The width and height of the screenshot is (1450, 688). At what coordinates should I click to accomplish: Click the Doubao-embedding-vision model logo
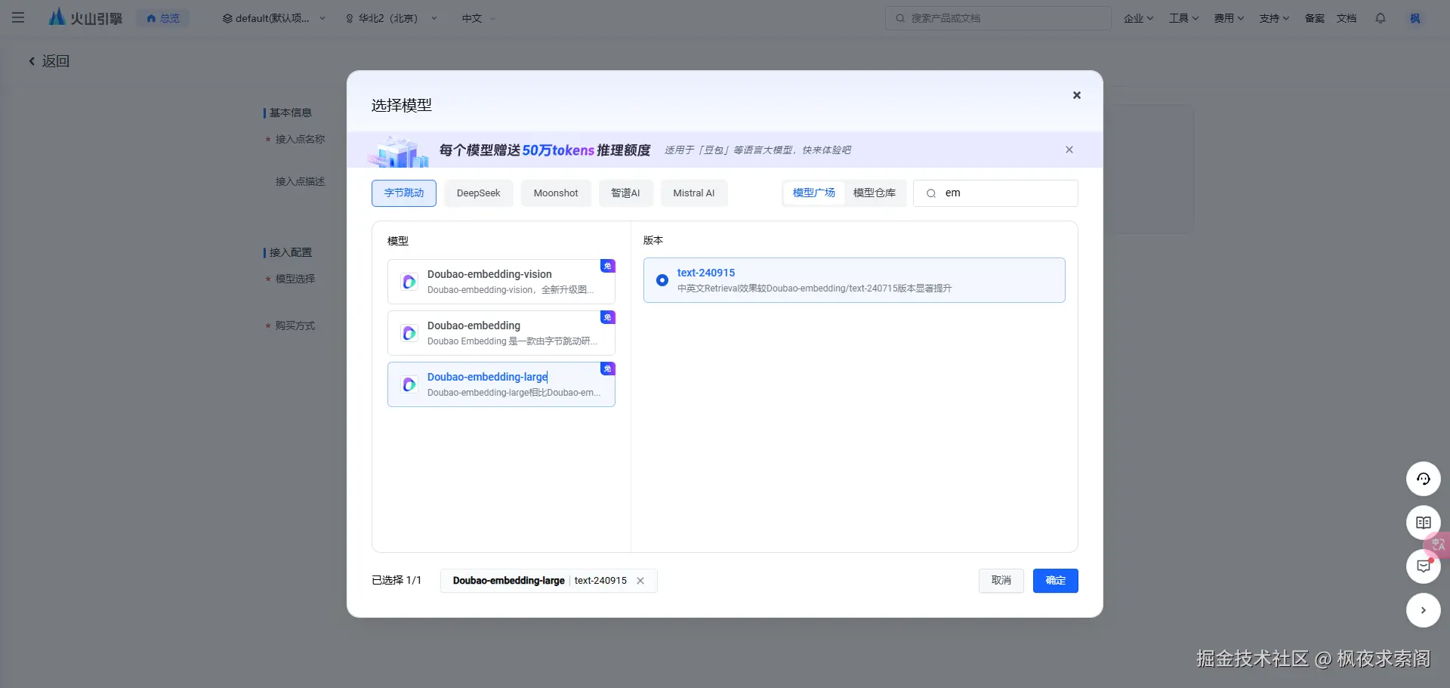409,282
